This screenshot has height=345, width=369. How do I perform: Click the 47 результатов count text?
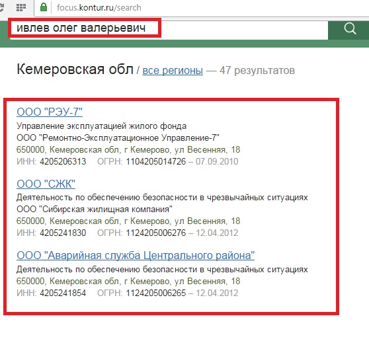[257, 70]
